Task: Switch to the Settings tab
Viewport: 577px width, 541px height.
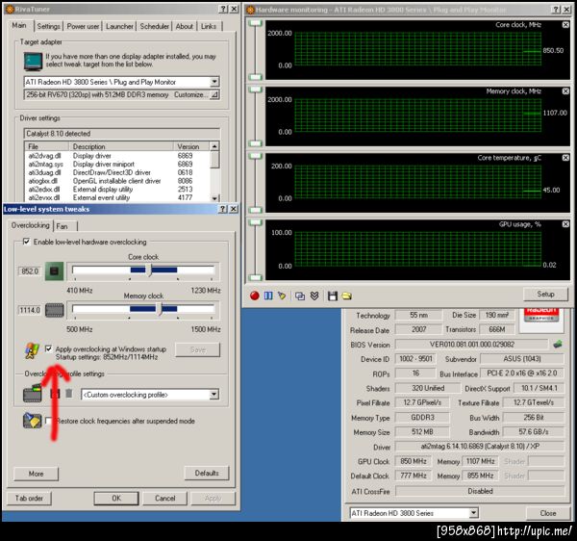Action: [x=49, y=26]
